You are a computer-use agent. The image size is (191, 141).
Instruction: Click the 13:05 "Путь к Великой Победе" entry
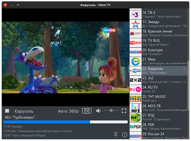[25, 136]
